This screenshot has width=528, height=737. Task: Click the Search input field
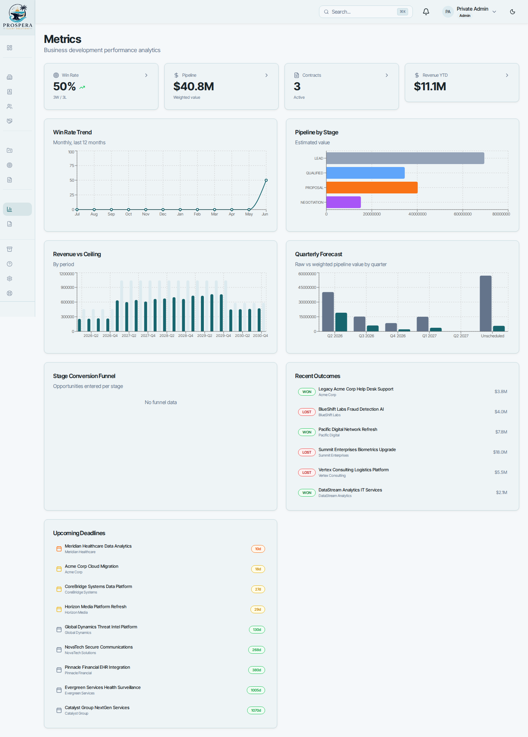[x=366, y=12]
